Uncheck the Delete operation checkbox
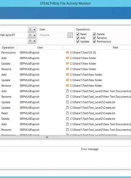The image size is (131, 178). click(x=94, y=34)
